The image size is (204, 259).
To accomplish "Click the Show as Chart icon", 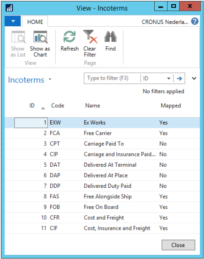I will point(40,37).
